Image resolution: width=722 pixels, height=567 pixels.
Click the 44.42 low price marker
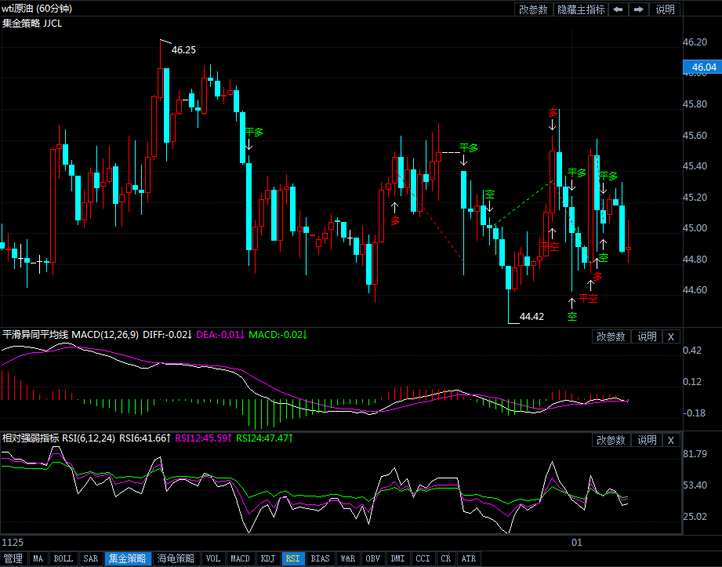tap(532, 317)
